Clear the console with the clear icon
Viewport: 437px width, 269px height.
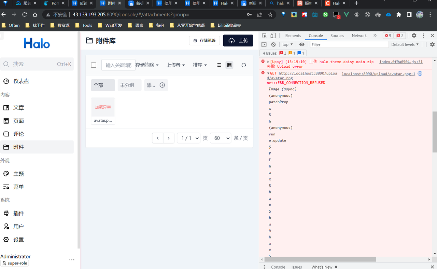coord(273,44)
